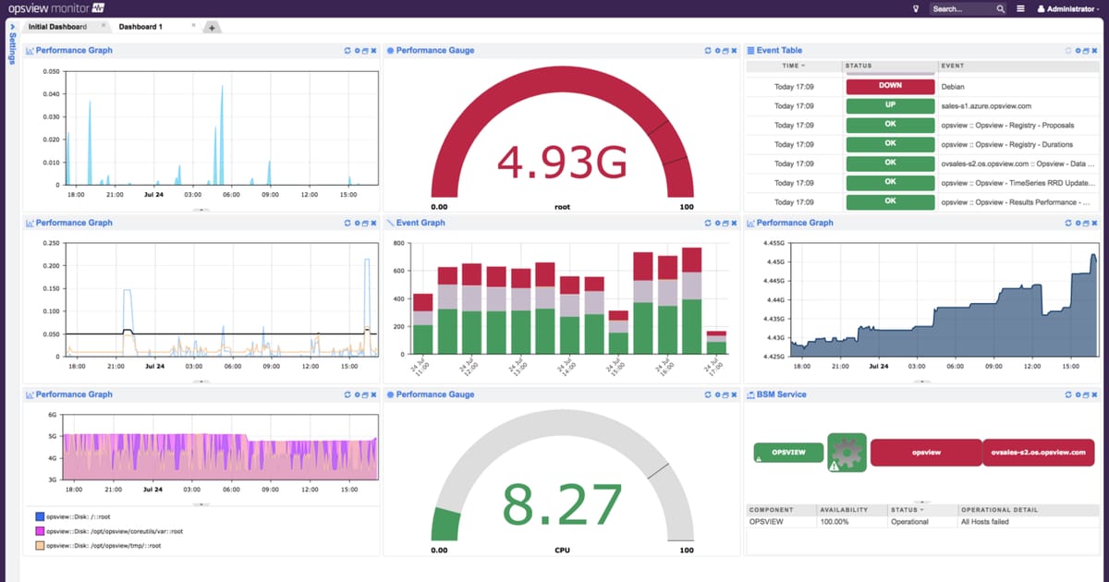The image size is (1109, 582).
Task: Refresh Performance Graph with 0.250 axis
Action: pos(347,223)
